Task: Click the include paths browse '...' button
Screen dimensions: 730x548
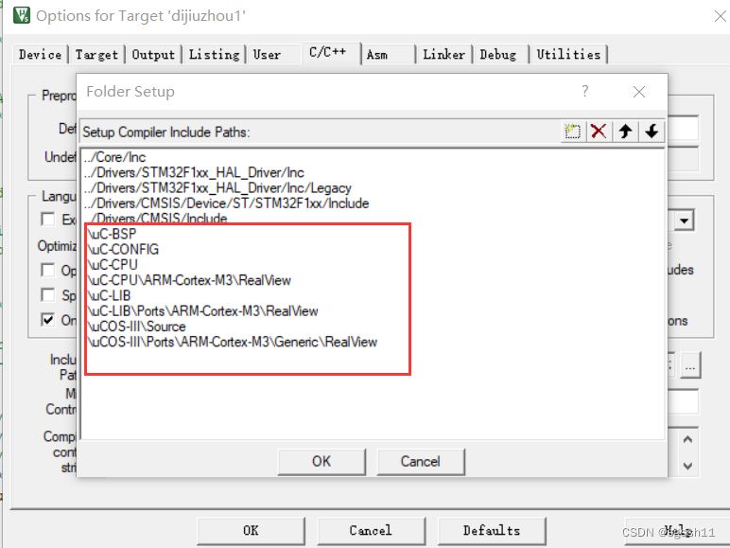Action: click(x=690, y=365)
